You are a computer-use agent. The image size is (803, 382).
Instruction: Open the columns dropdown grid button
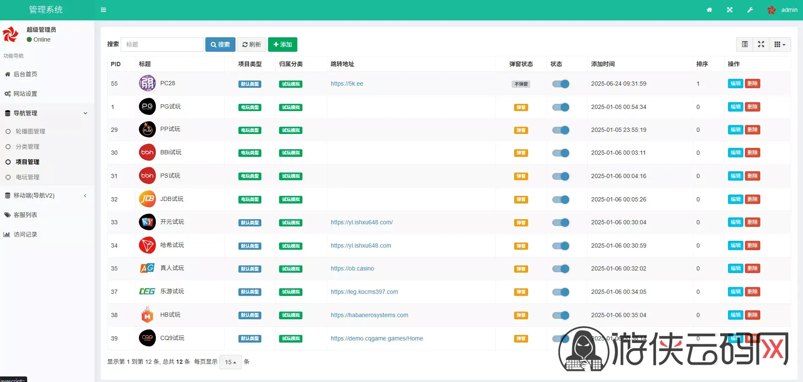(x=779, y=45)
